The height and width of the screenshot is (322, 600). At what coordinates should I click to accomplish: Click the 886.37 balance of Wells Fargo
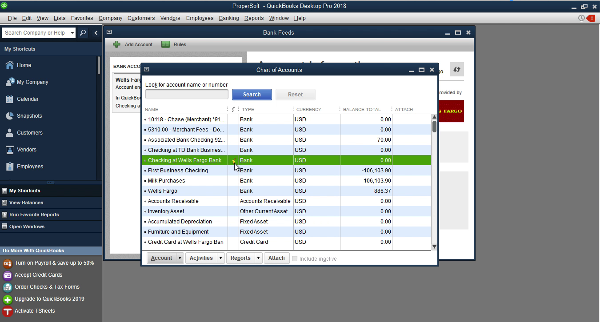382,191
